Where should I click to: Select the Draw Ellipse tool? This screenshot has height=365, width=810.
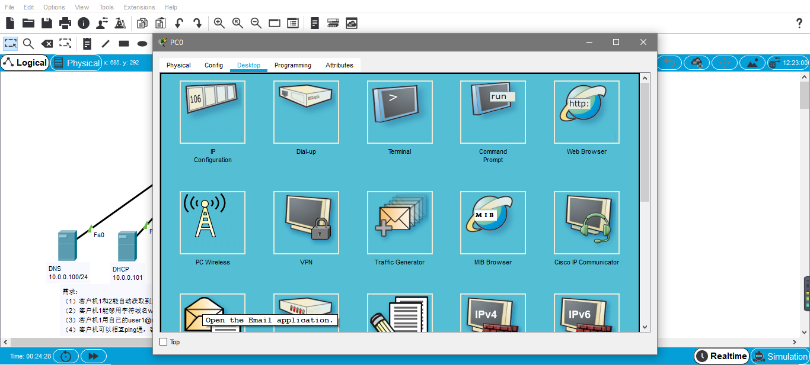pyautogui.click(x=142, y=43)
